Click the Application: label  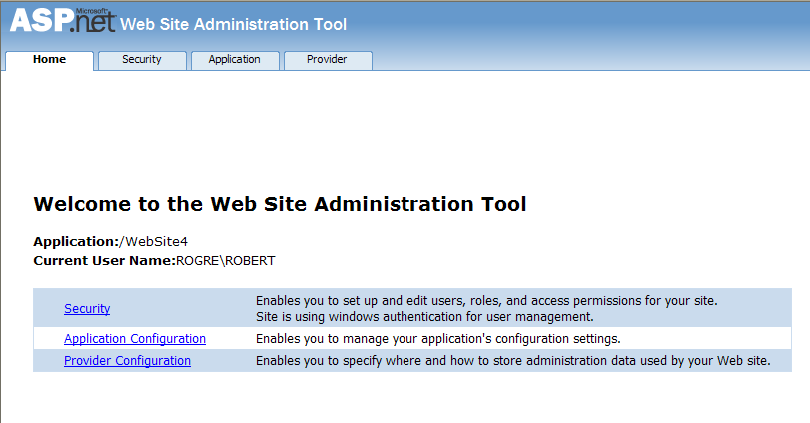[77, 242]
